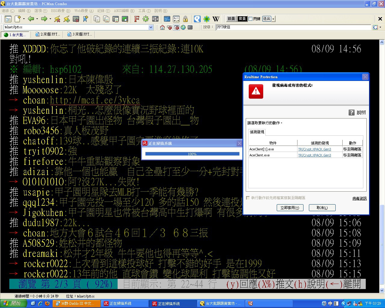Screen dimensions: 385x308
Task: Expand the forward arrow history dropdown
Action: (50, 19)
